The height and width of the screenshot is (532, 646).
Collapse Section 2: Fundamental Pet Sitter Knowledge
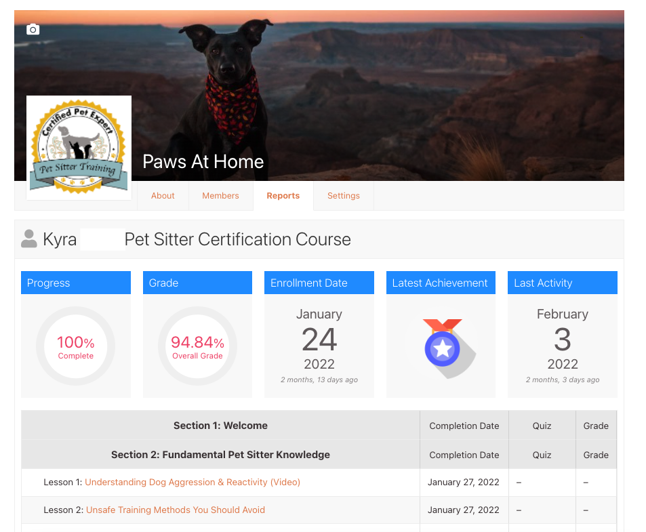tap(220, 454)
